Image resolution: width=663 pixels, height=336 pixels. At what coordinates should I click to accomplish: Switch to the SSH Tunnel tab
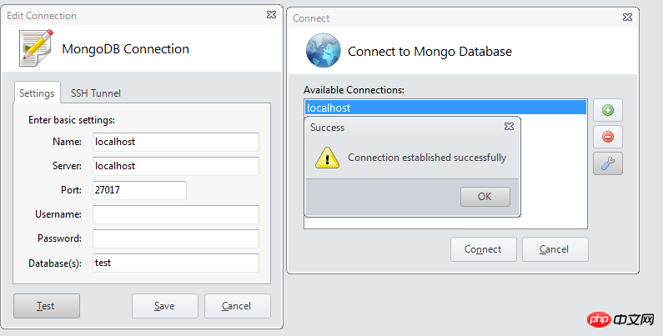pos(96,93)
